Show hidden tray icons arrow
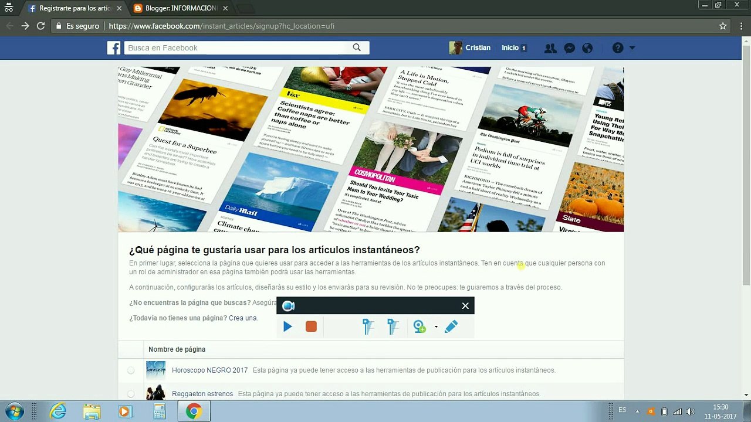Viewport: 751px width, 422px height. click(x=637, y=411)
